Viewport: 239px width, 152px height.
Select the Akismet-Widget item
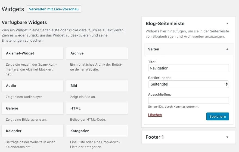[x=32, y=53]
